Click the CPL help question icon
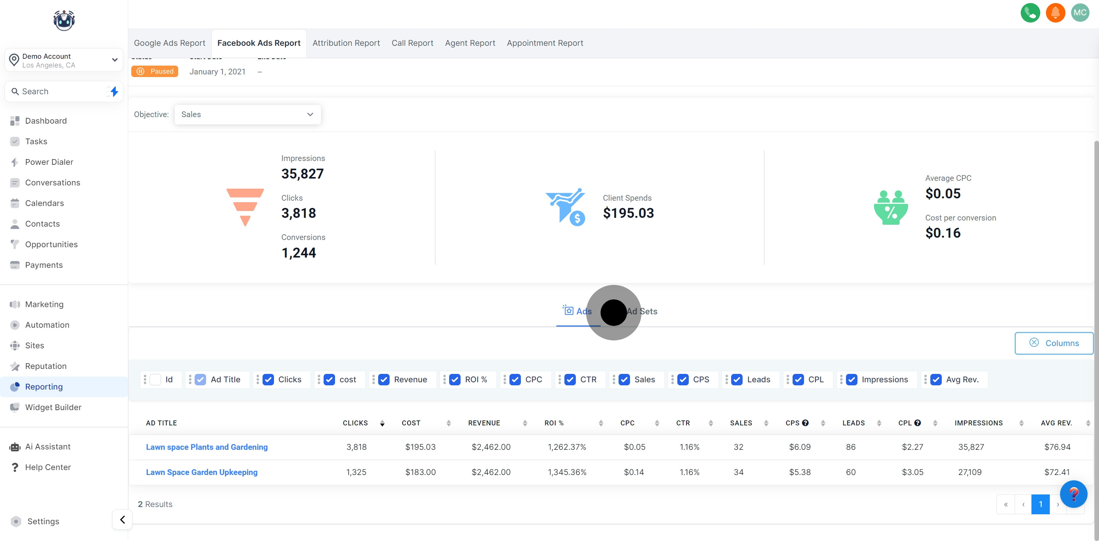This screenshot has height=541, width=1099. pyautogui.click(x=917, y=423)
